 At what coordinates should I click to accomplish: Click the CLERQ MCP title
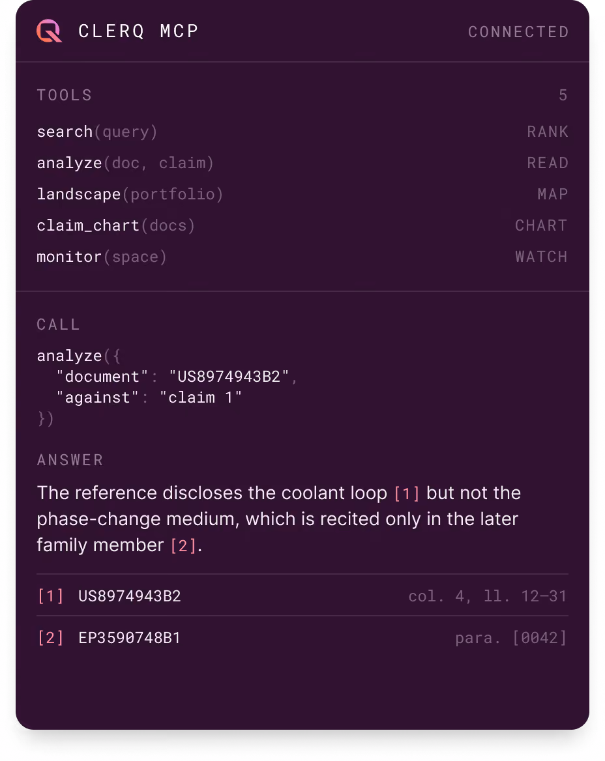coord(138,31)
